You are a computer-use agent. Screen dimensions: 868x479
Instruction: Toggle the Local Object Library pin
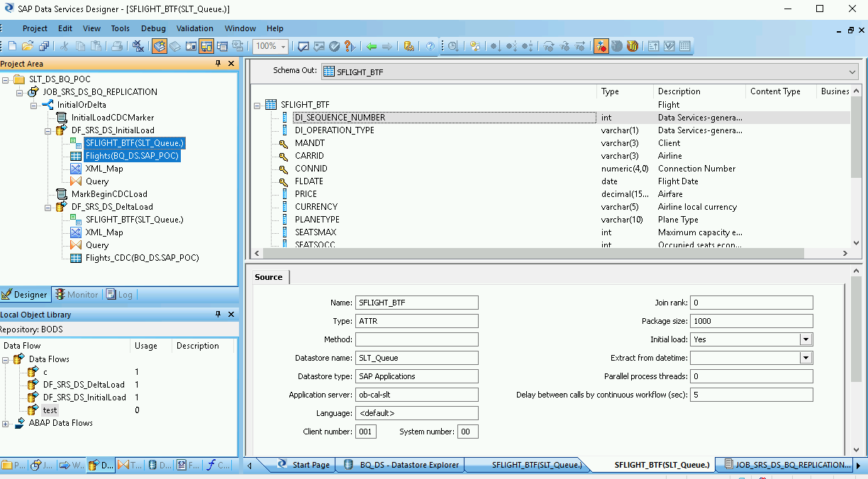pos(218,314)
